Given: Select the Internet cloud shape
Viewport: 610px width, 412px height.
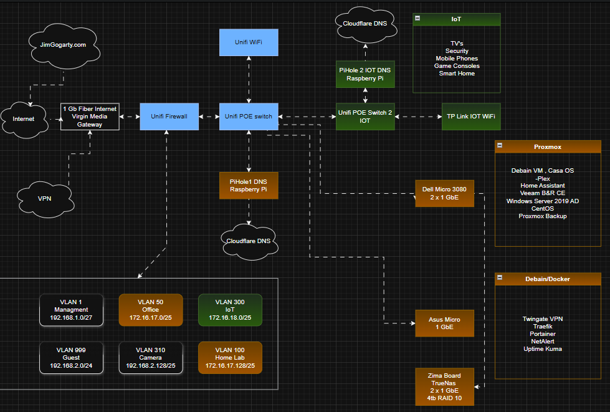Looking at the screenshot, I should point(25,120).
